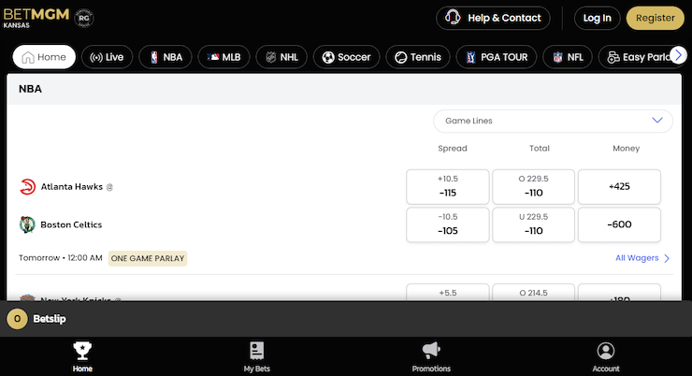Image resolution: width=692 pixels, height=376 pixels.
Task: Open the NHL sport tab
Action: 281,57
